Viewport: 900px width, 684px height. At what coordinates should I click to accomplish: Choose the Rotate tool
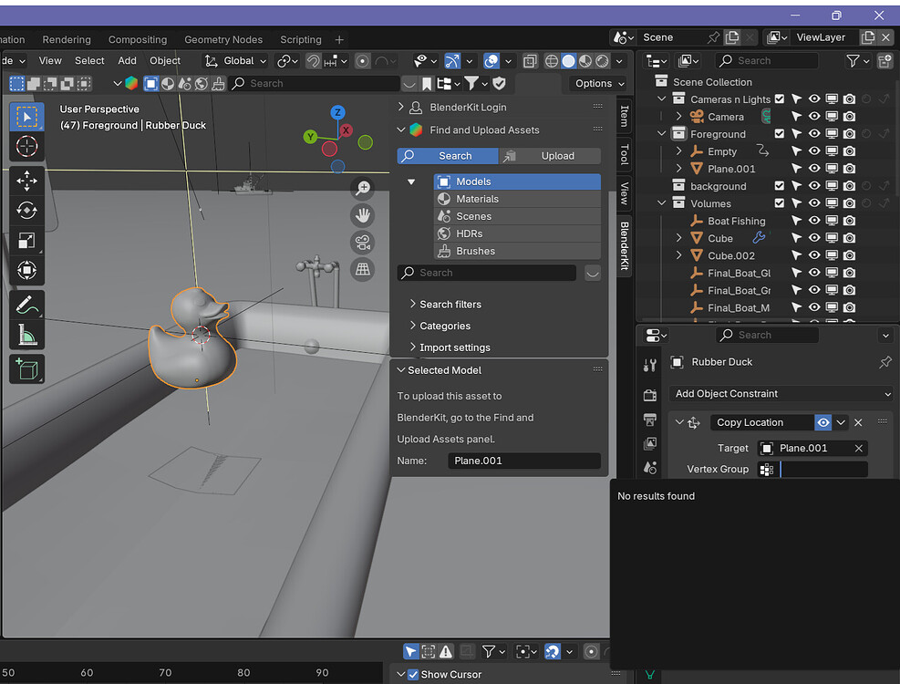pyautogui.click(x=26, y=210)
